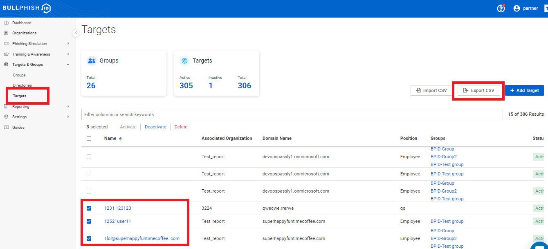Collapse the sidebar with the chevron button
Image resolution: width=548 pixels, height=249 pixels.
tap(76, 33)
